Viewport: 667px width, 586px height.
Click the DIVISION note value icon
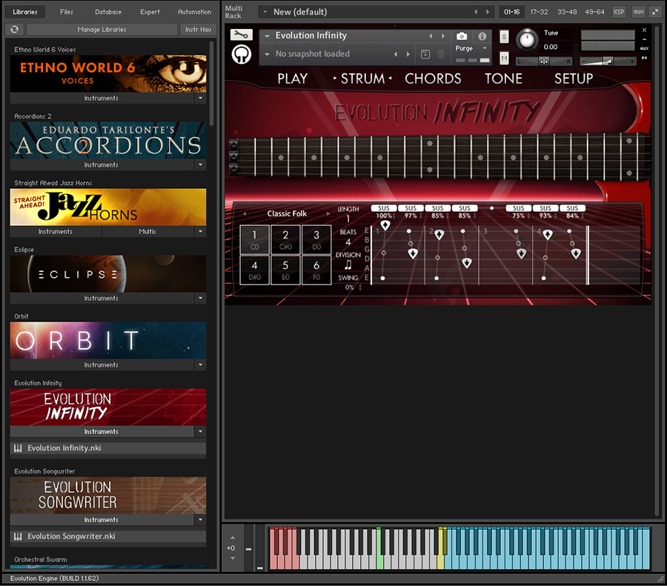point(348,265)
